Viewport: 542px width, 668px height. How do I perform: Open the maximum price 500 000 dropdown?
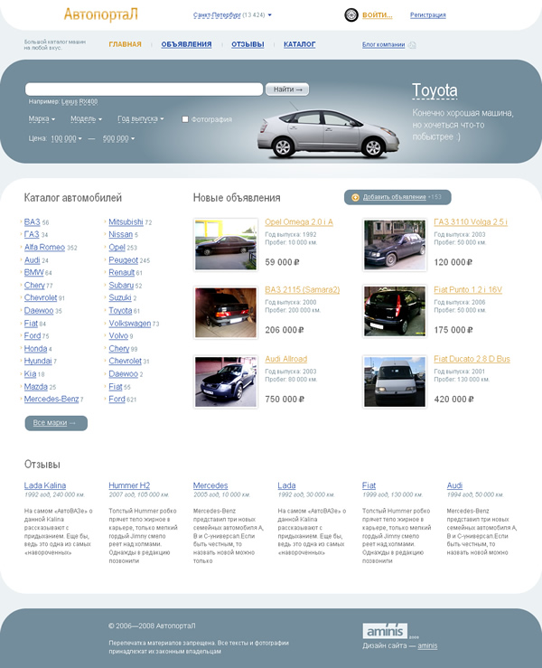(x=118, y=138)
